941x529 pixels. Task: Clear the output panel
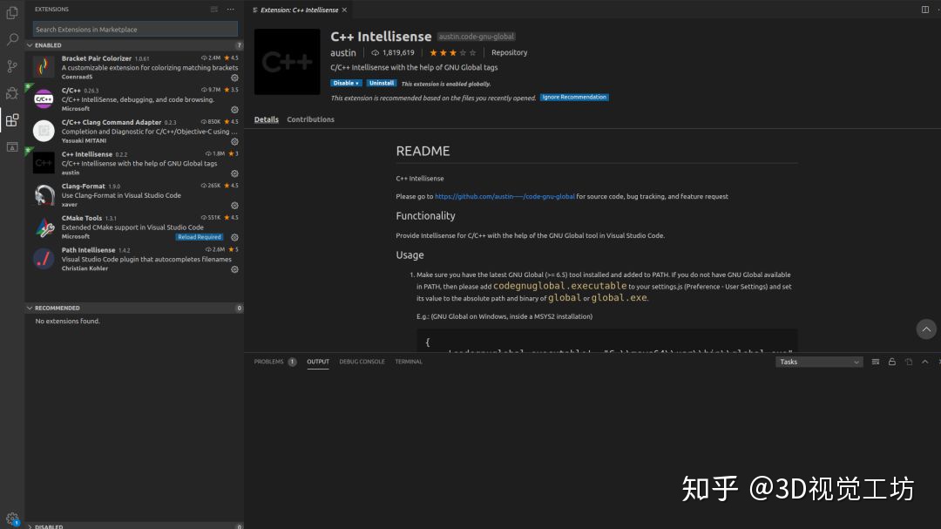[875, 362]
